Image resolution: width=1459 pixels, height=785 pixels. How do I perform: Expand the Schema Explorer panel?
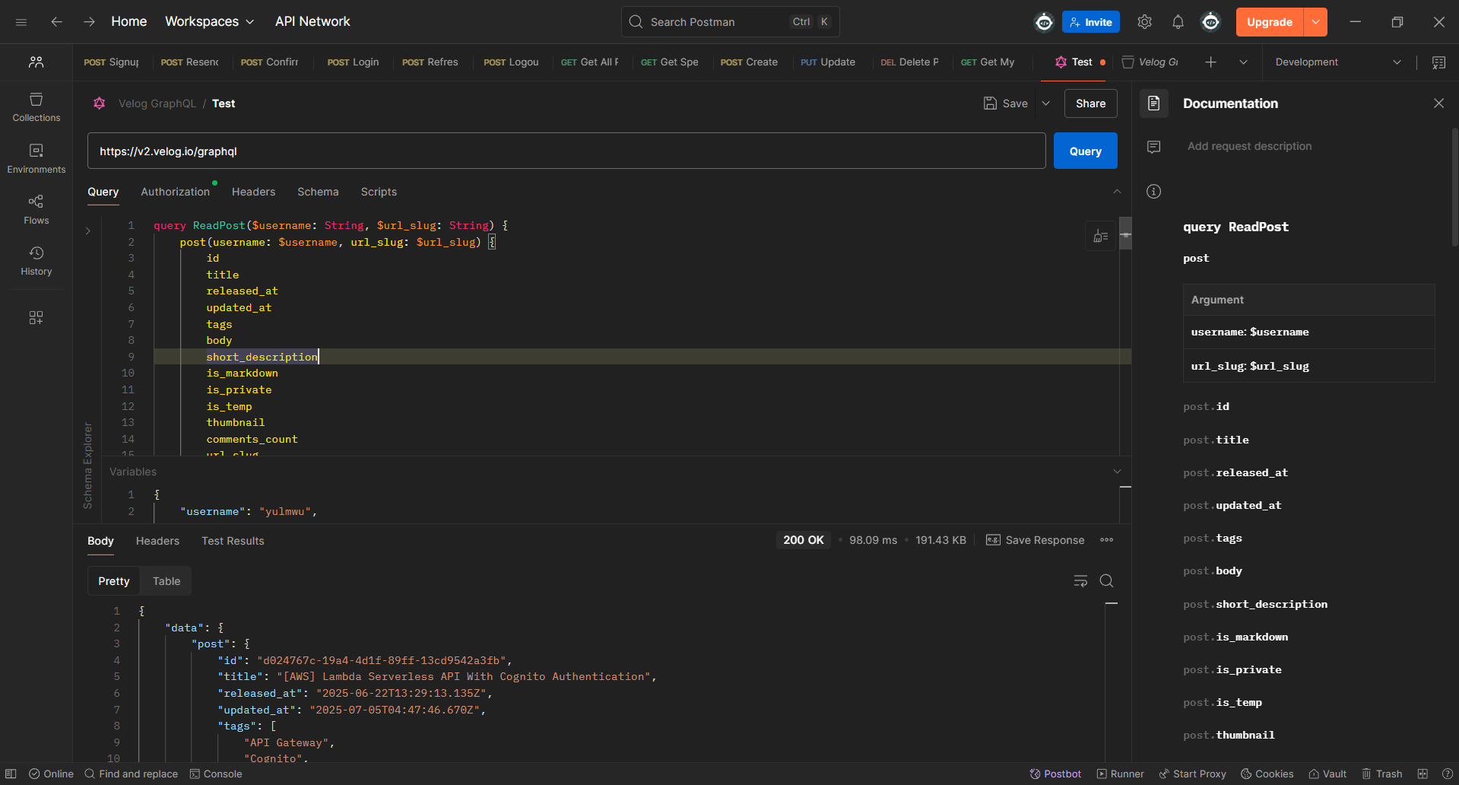tap(87, 230)
